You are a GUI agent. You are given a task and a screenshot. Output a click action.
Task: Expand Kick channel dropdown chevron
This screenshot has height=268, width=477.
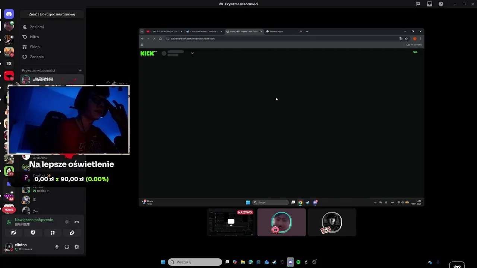(192, 53)
